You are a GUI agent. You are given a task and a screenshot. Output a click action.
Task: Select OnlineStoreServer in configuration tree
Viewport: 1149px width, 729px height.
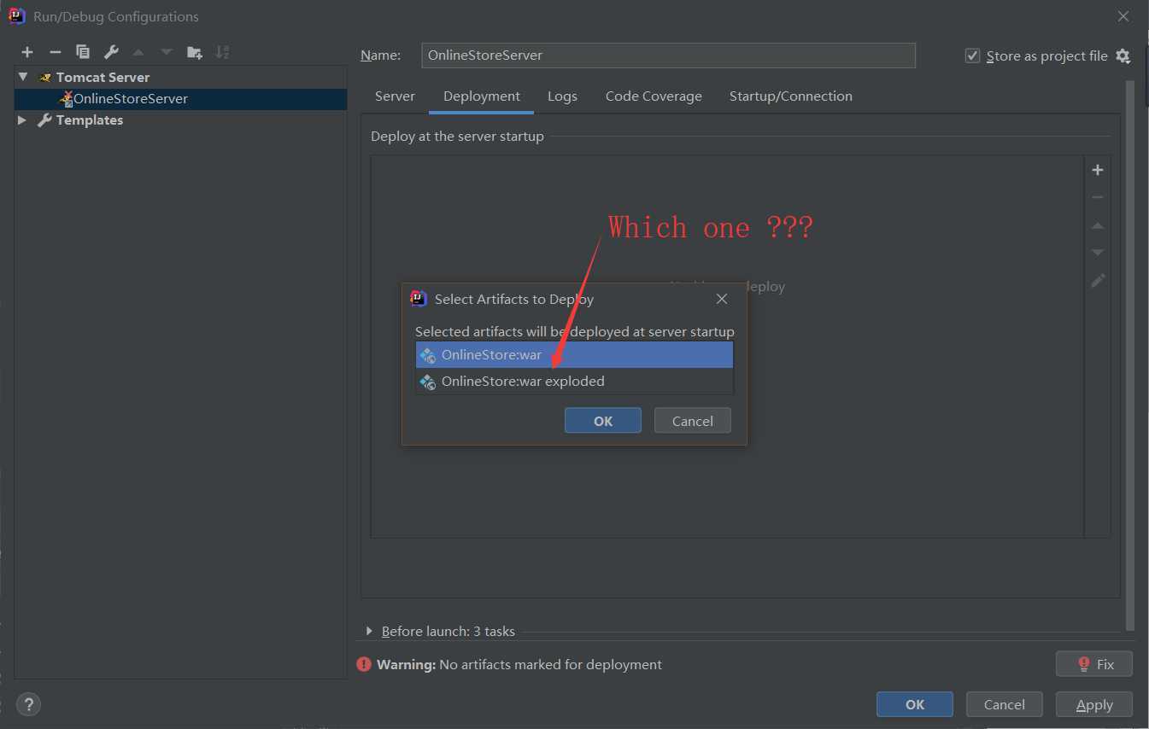[180, 98]
